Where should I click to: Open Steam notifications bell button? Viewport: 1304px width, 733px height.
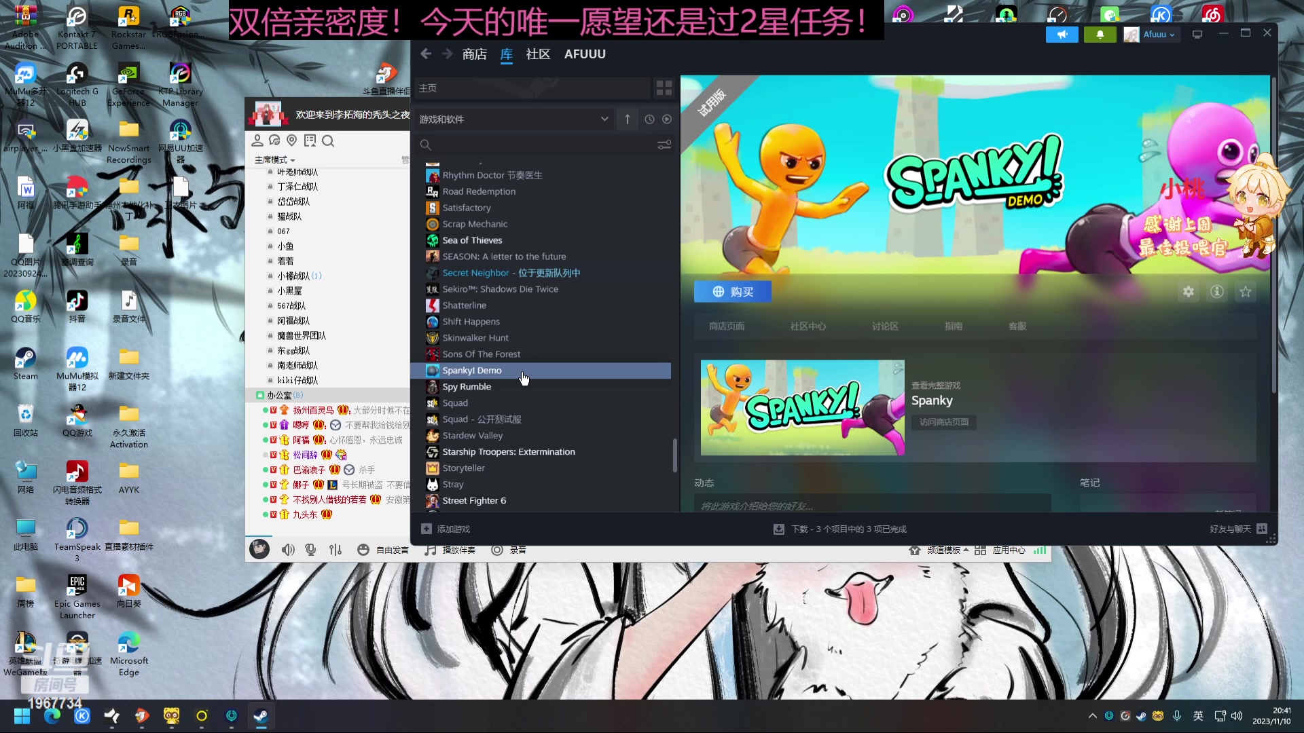pyautogui.click(x=1100, y=35)
